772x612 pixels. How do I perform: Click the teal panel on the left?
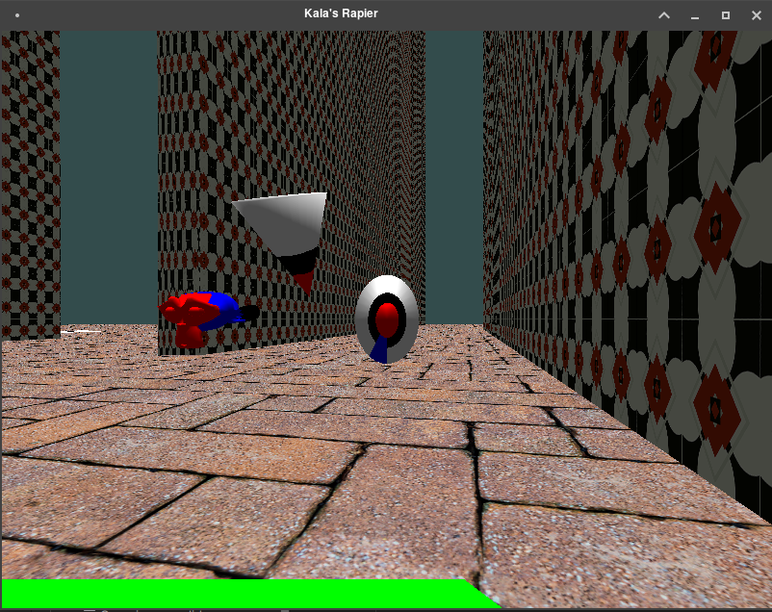(108, 173)
